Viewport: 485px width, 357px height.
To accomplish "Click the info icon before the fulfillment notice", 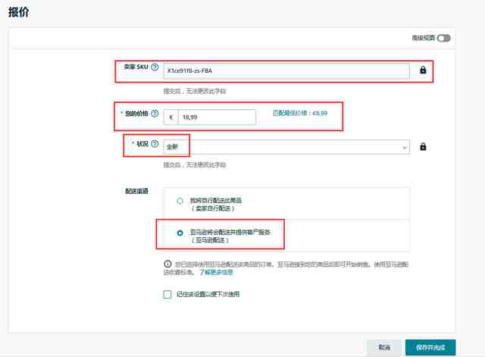I will (x=167, y=264).
